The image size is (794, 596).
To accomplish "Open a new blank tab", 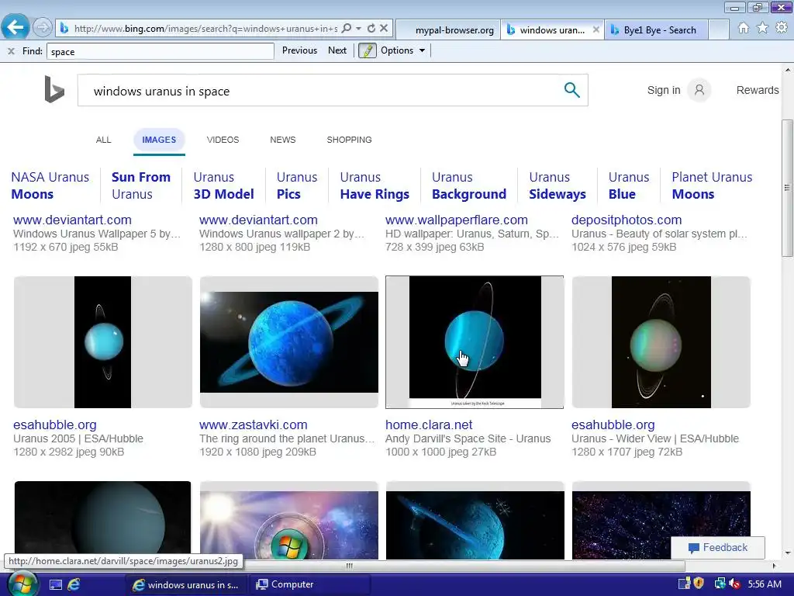I will [719, 30].
